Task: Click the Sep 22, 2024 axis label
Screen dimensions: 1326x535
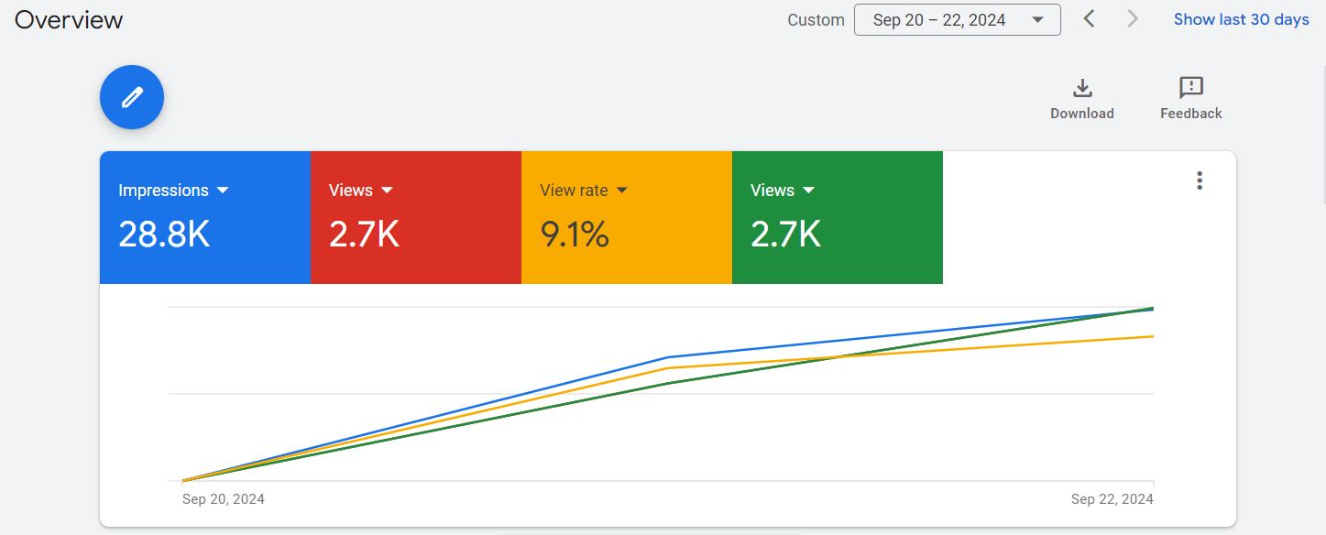Action: coord(1112,499)
